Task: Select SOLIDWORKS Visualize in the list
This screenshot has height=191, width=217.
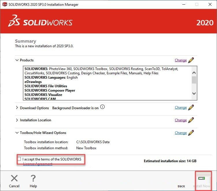Action: (x=43, y=95)
